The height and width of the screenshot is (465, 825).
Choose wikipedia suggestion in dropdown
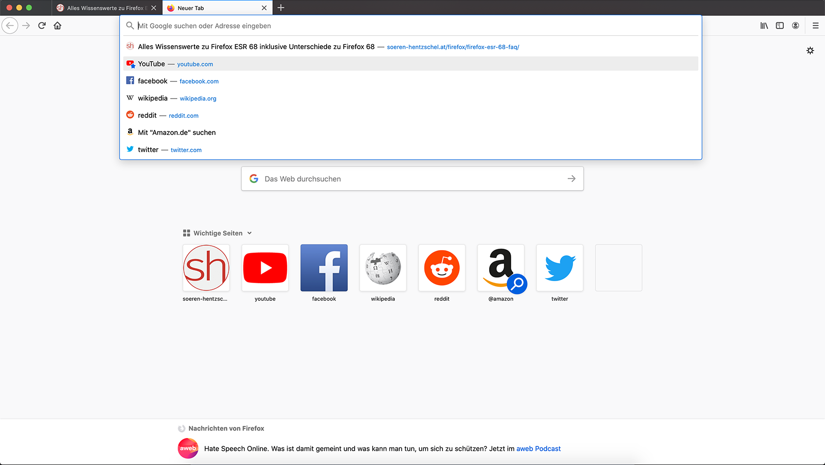click(x=411, y=98)
